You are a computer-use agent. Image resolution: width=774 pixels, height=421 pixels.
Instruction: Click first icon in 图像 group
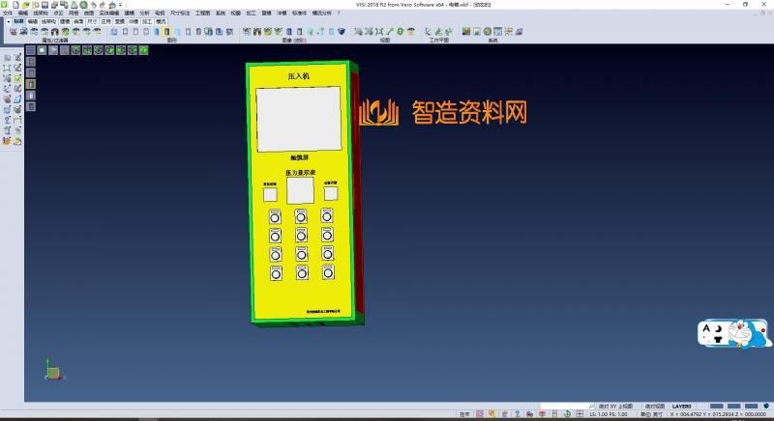click(x=247, y=32)
